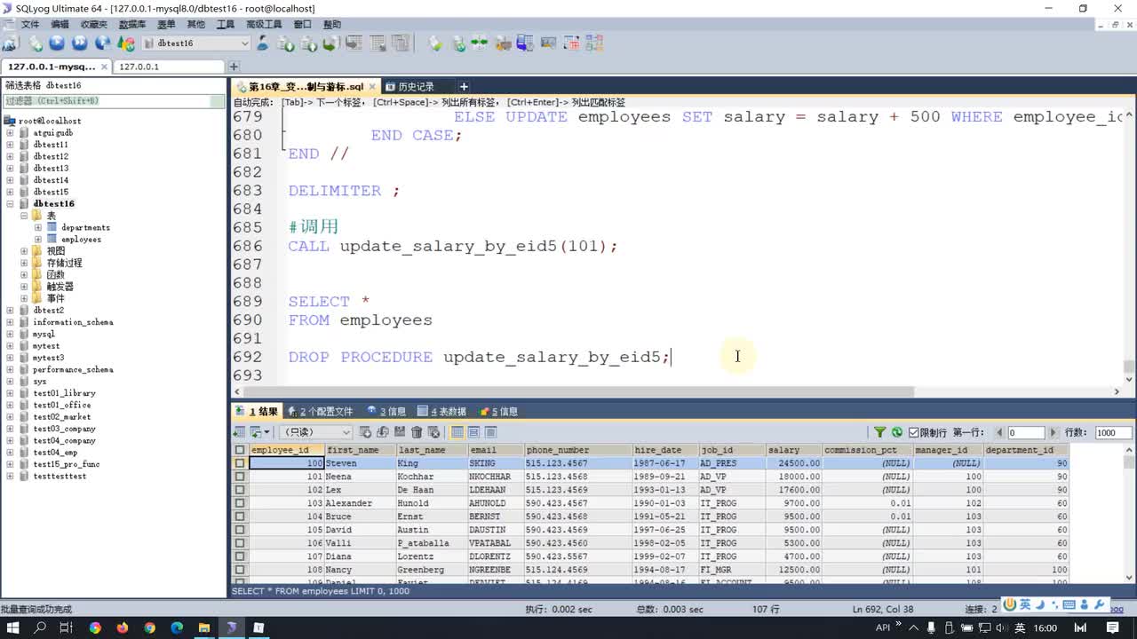This screenshot has width=1137, height=639.
Task: Click the refresh results icon
Action: tap(897, 432)
